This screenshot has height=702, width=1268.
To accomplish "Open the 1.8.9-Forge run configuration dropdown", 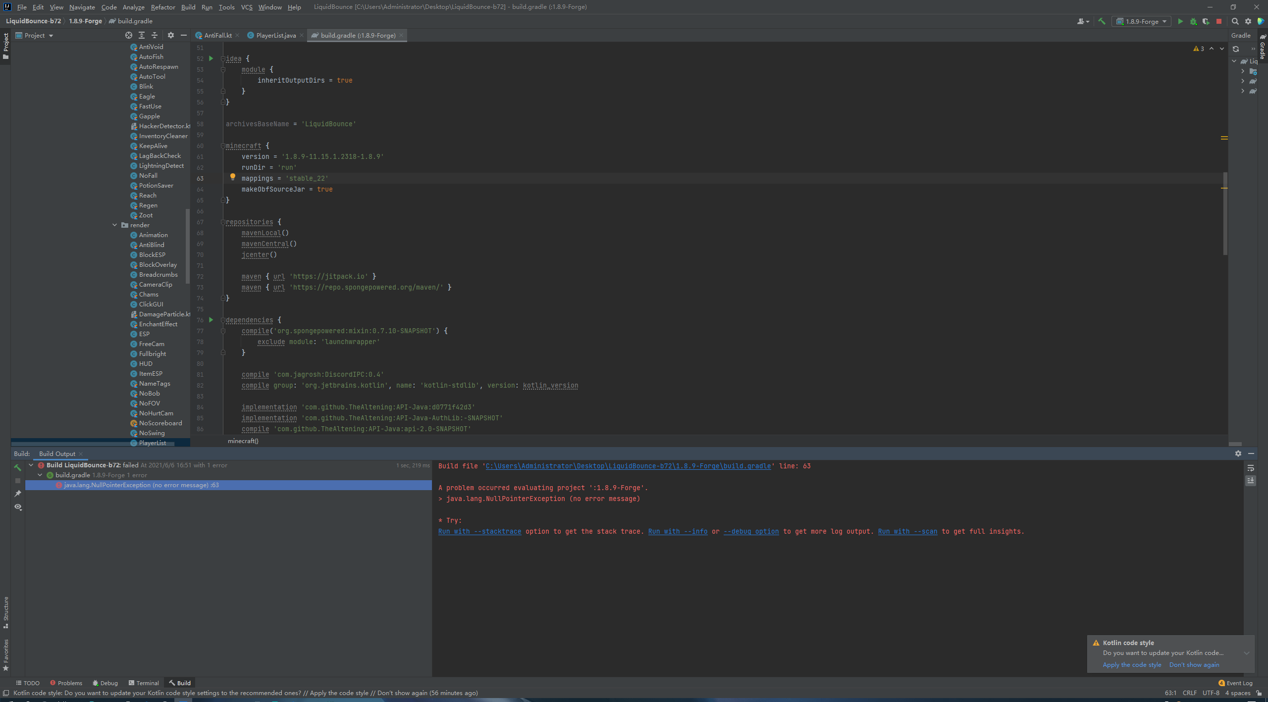I will pyautogui.click(x=1142, y=21).
